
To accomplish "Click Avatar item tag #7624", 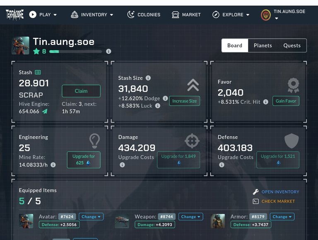I will point(67,217).
